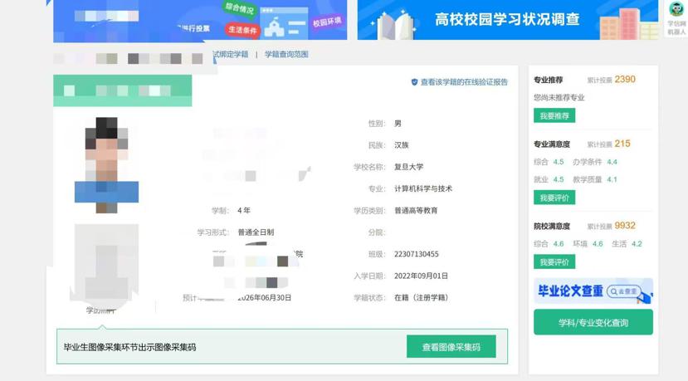Image resolution: width=688 pixels, height=381 pixels.
Task: Click the 专业满意度 vote count 215
Action: 622,144
